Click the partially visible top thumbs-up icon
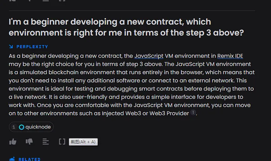Image resolution: width=271 pixels, height=161 pixels. pos(13,1)
